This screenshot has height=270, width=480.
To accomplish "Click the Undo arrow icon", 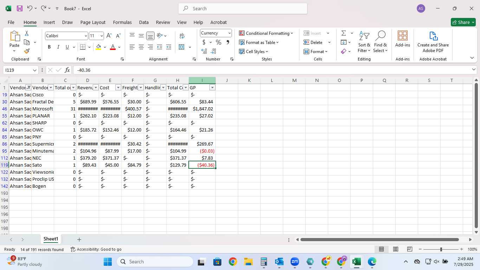I will [30, 8].
